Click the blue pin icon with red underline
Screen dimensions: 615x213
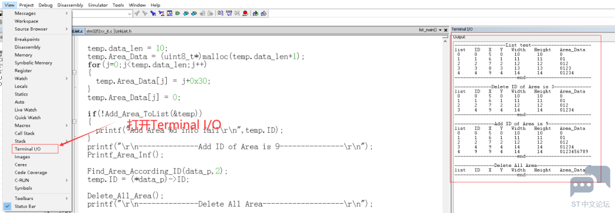(161, 13)
